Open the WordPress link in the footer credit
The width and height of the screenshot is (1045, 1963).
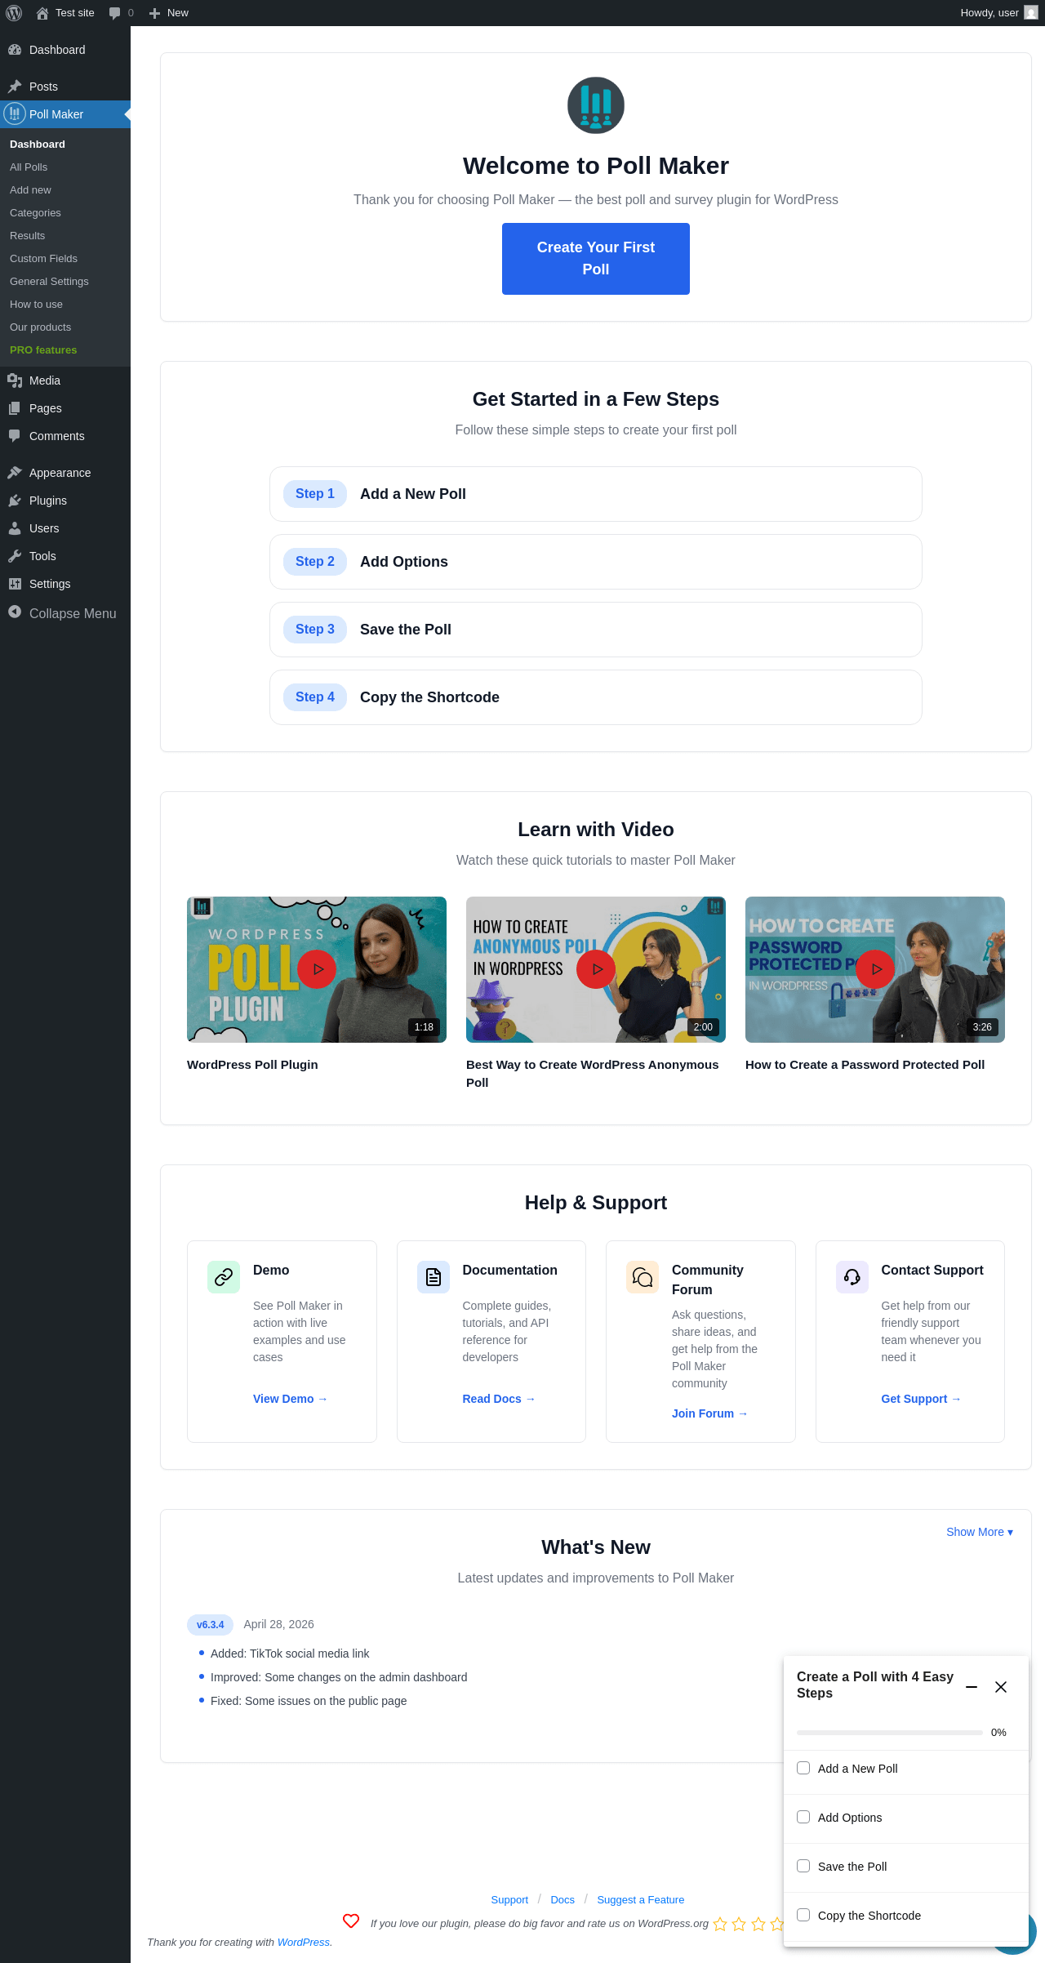(x=304, y=1943)
